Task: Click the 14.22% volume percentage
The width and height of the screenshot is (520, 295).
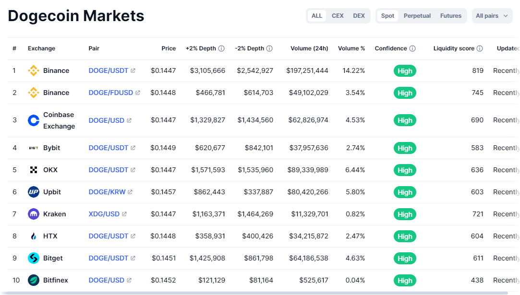Action: 353,71
